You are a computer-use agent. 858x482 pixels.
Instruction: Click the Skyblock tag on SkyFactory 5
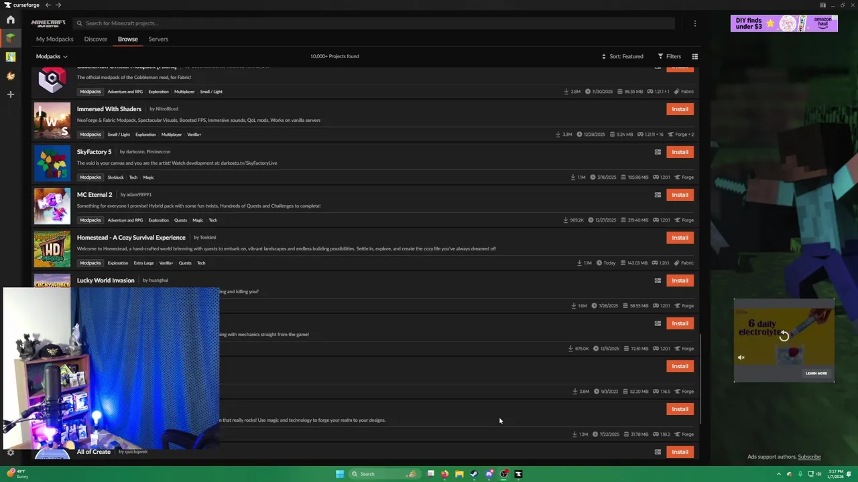[x=116, y=177]
